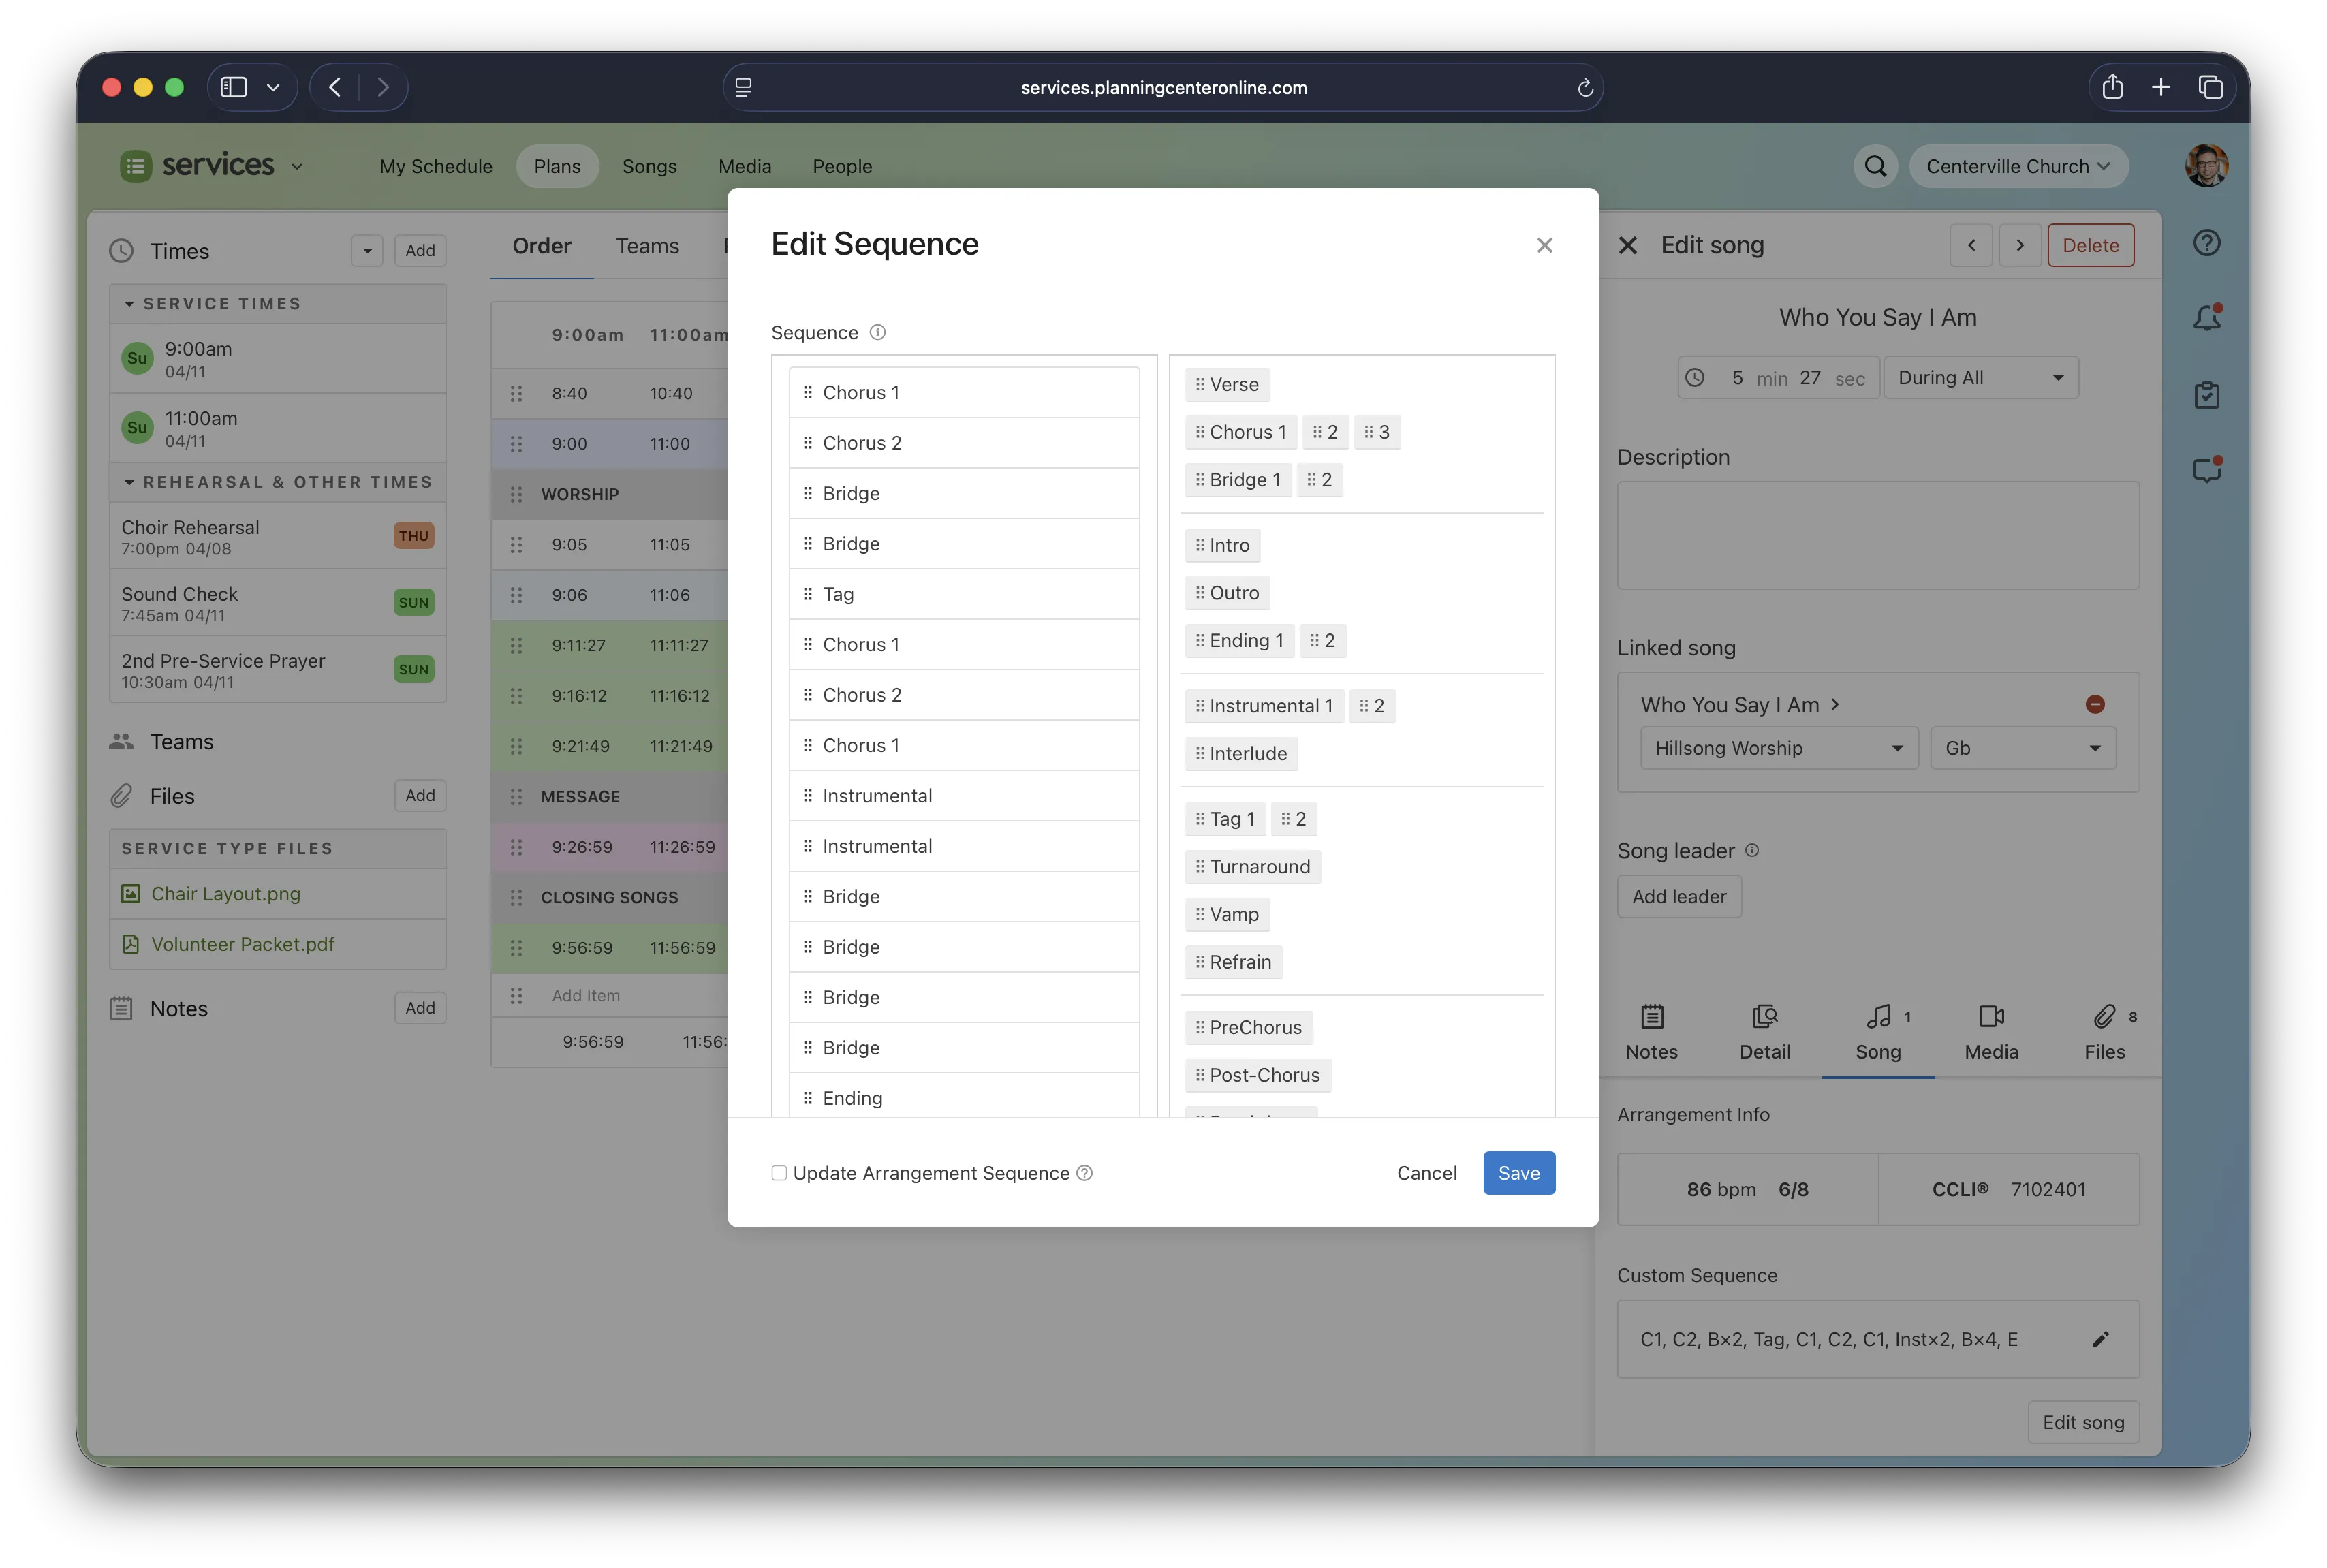This screenshot has width=2327, height=1568.
Task: Click the Song leader info icon
Action: (1751, 850)
